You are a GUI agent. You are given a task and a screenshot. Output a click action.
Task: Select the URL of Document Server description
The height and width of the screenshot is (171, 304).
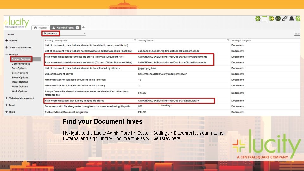59,74
